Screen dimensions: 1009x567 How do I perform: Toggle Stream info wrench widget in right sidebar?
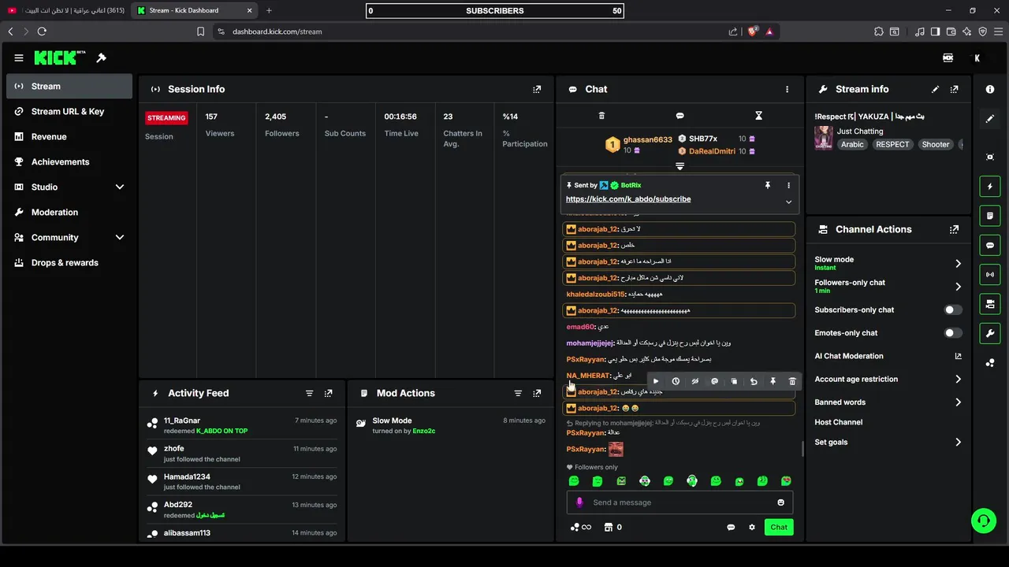click(990, 333)
